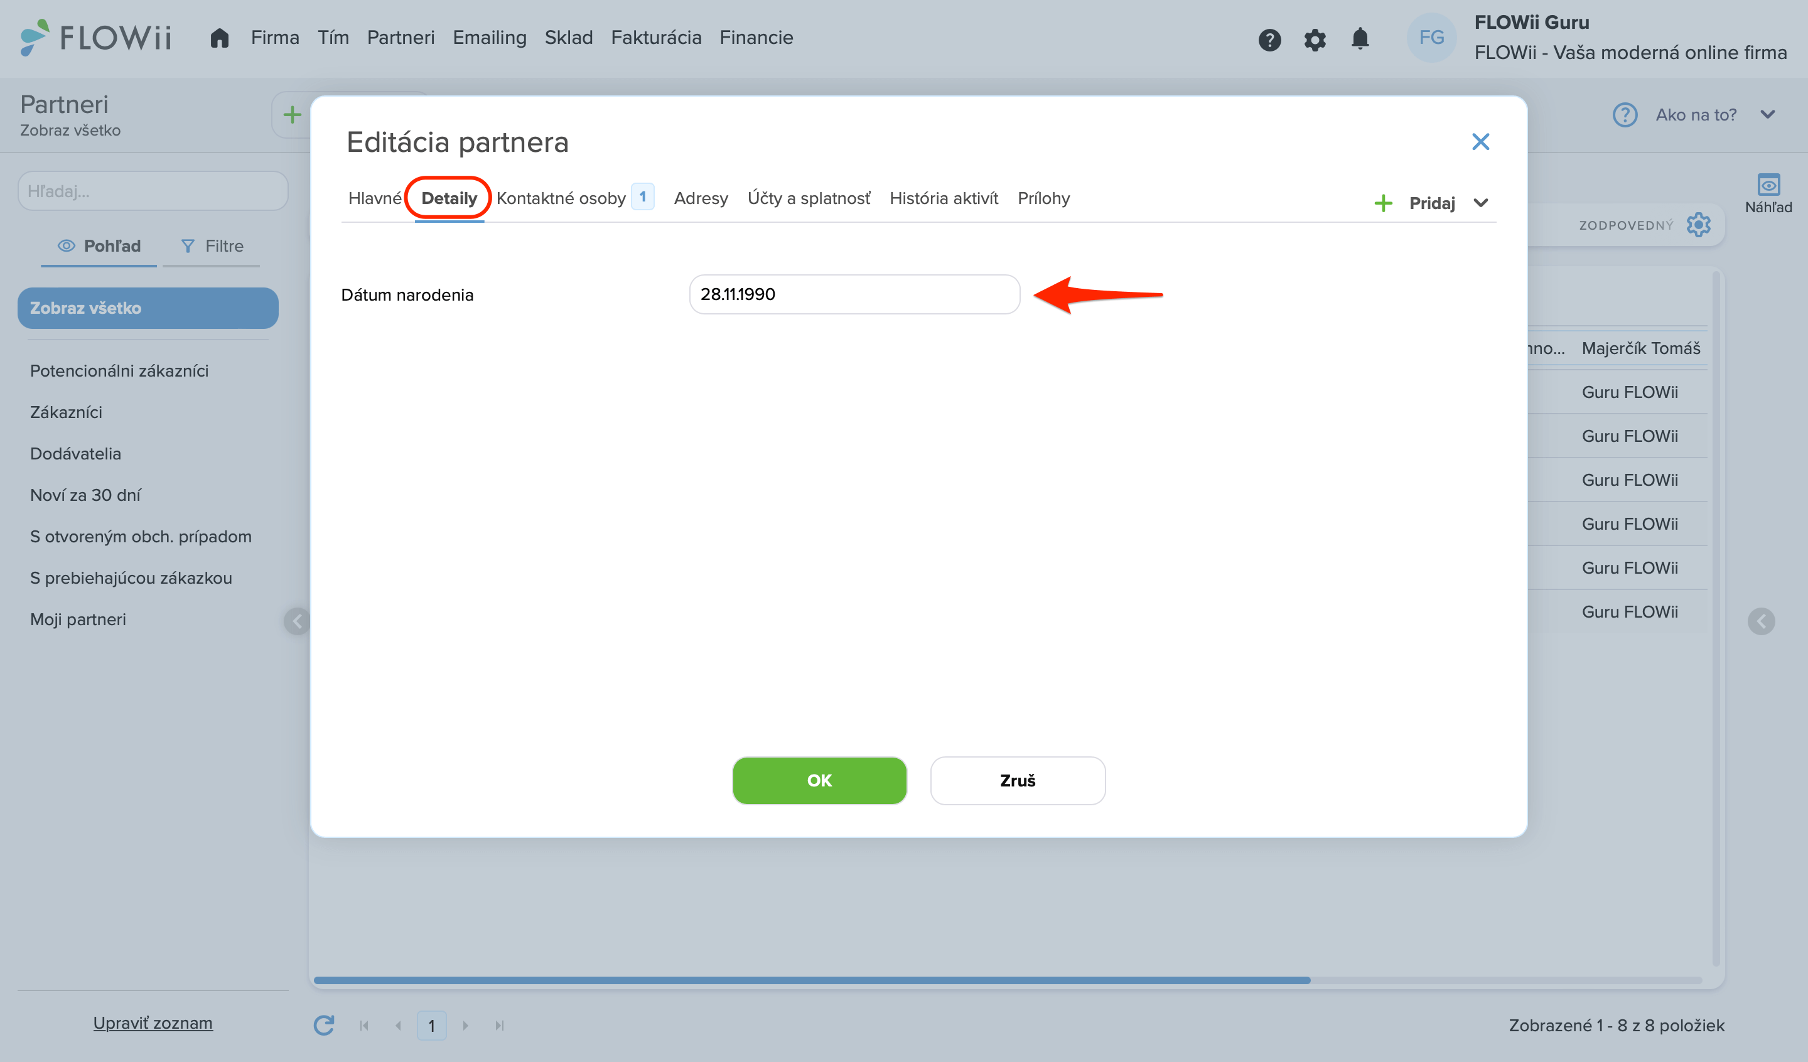Switch to the Filtre tab
Image resolution: width=1808 pixels, height=1062 pixels.
[x=212, y=246]
